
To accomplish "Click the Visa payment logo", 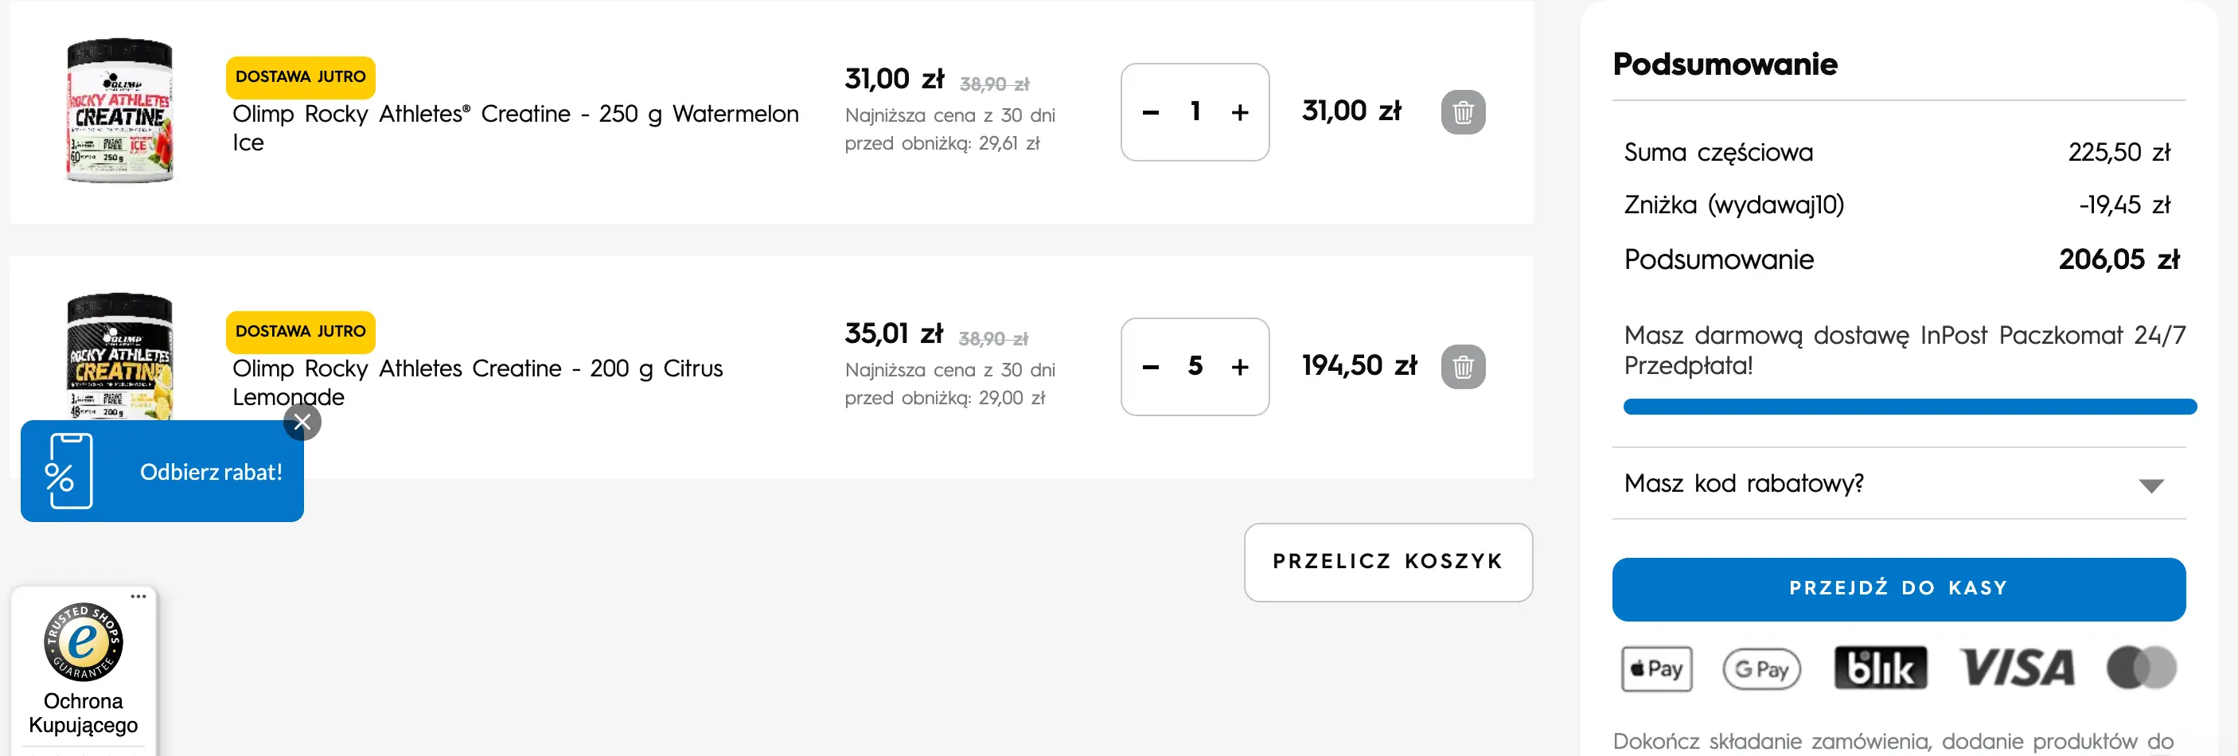I will pyautogui.click(x=2017, y=668).
